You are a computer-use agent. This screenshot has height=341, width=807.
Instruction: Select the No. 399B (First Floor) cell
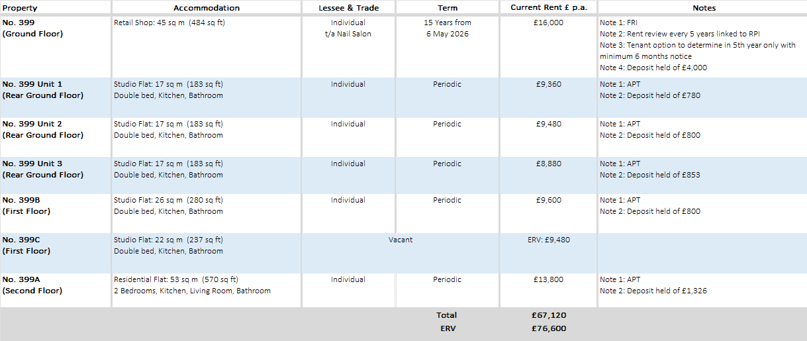[56, 213]
